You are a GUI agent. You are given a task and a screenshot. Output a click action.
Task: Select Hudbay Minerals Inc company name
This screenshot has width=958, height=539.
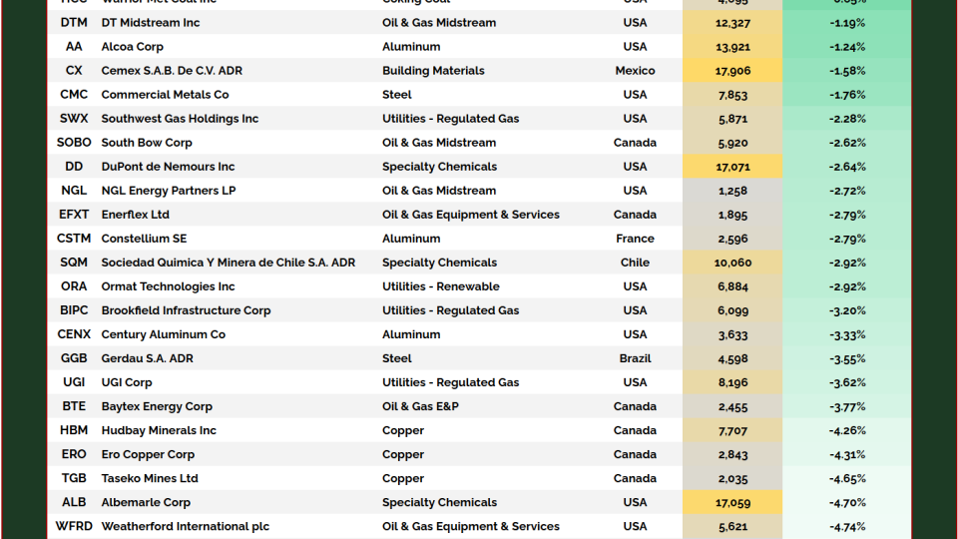tap(159, 430)
